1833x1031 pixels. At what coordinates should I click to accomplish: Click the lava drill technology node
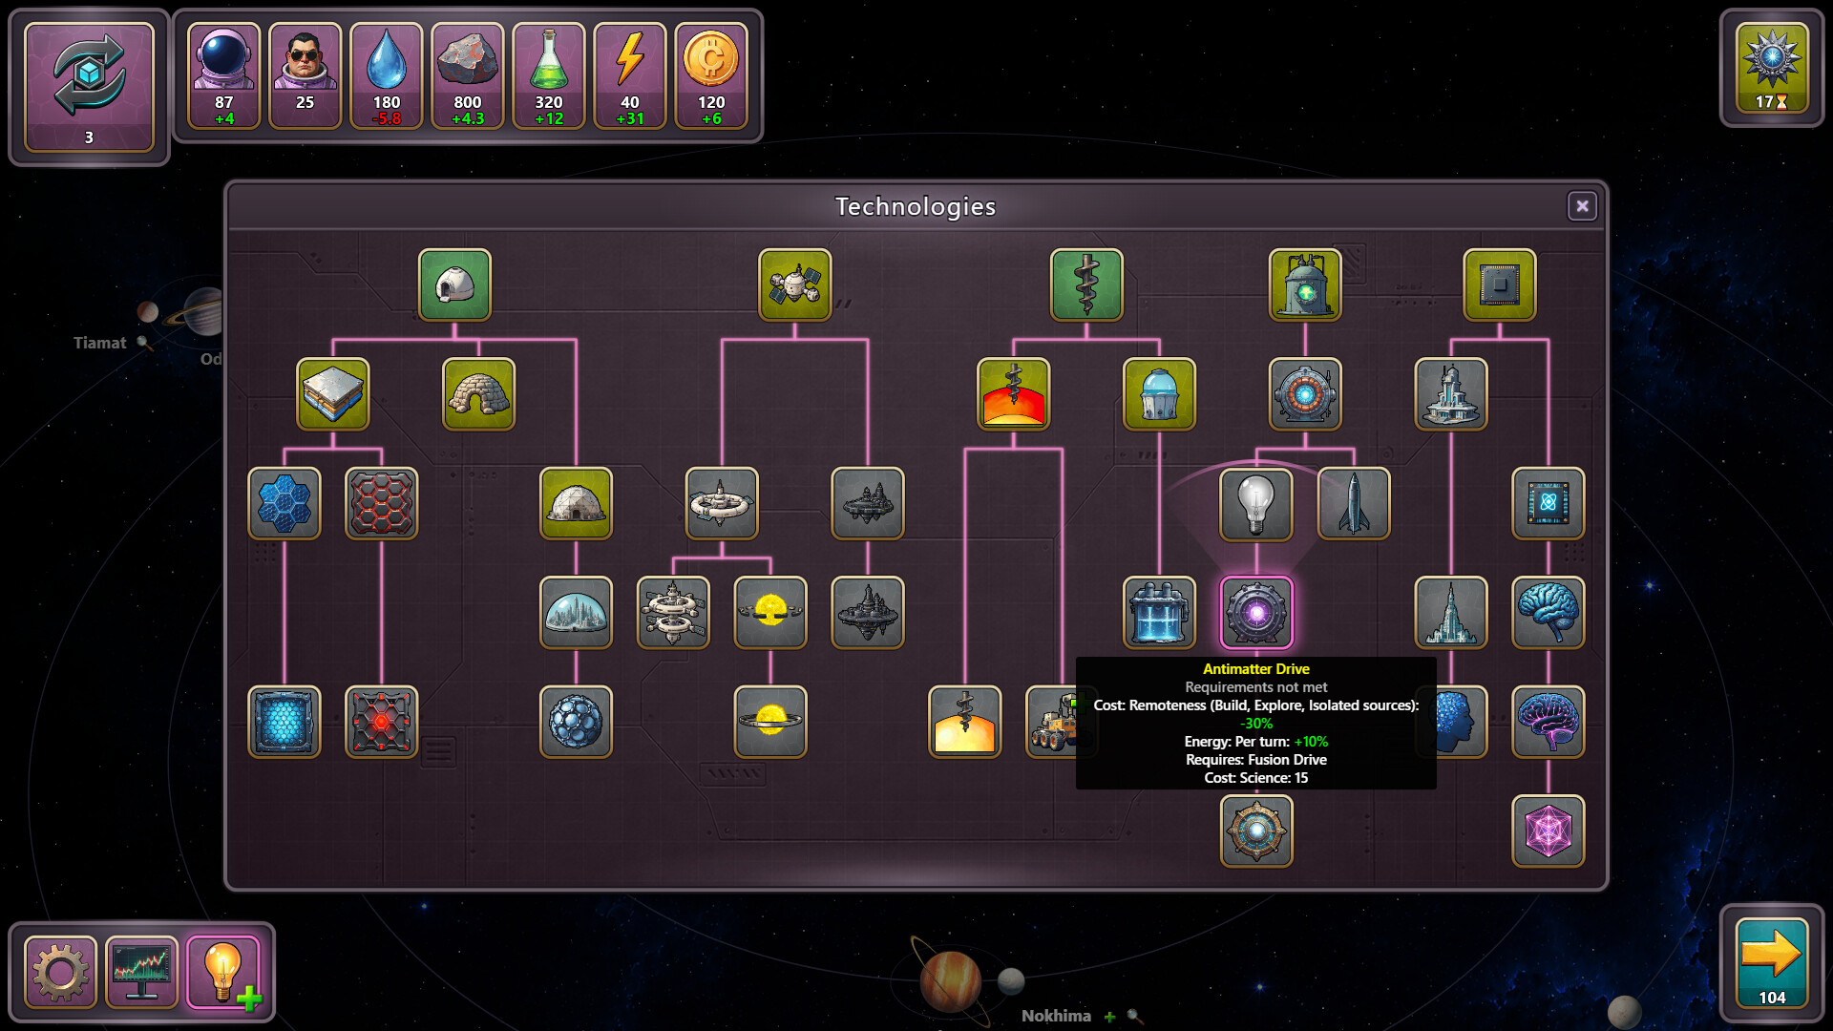(x=1014, y=394)
